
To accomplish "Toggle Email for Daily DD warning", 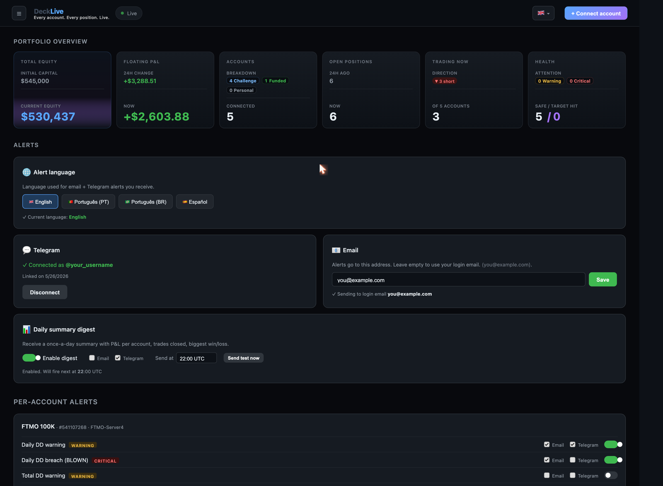I will [547, 445].
